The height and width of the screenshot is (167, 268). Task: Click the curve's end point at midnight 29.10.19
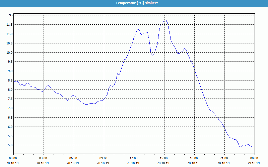pos(253,147)
